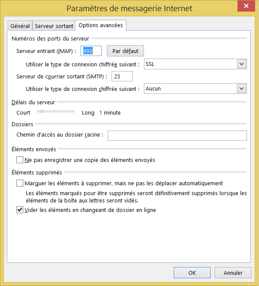The image size is (259, 286).
Task: Enable Ne pas enregistrer une copie checkbox
Action: click(x=20, y=160)
